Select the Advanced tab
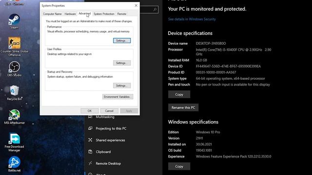The height and width of the screenshot is (175, 312). coord(84,14)
